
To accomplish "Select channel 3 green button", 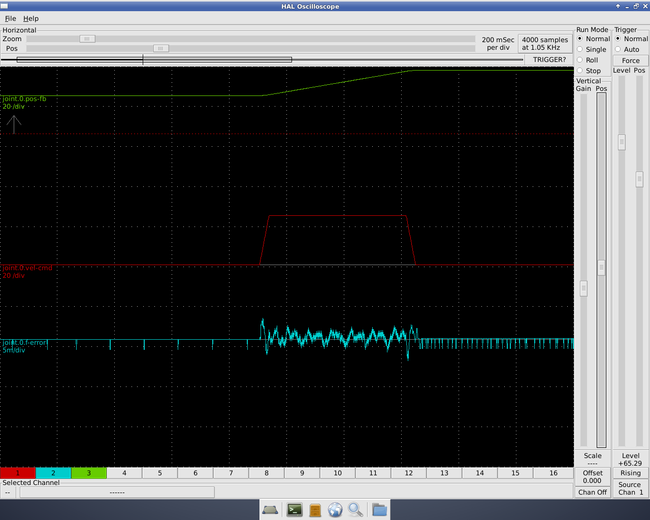I will 89,473.
